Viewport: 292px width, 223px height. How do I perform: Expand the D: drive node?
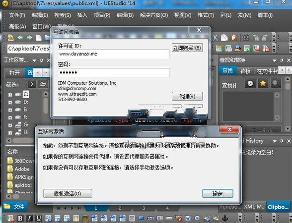point(10,103)
